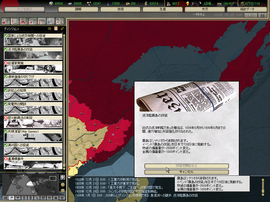
Task: Switch to diplomatic map mode briefcase icon
Action: click(56, 198)
